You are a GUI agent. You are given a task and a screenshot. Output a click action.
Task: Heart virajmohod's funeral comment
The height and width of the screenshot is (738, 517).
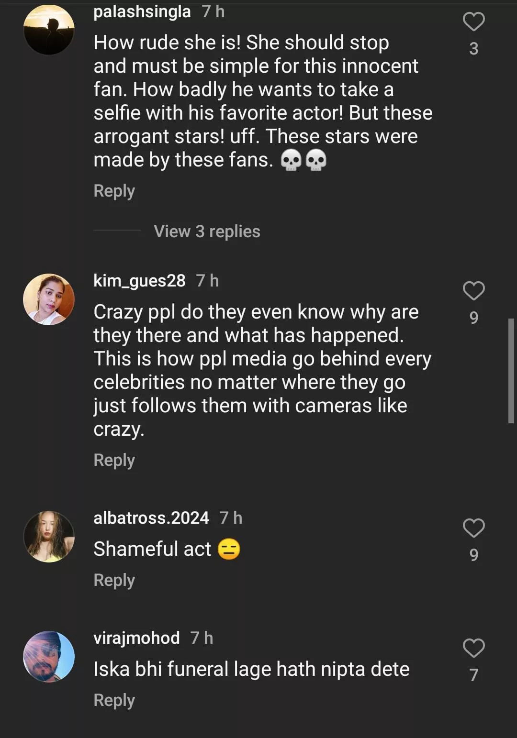tap(473, 648)
